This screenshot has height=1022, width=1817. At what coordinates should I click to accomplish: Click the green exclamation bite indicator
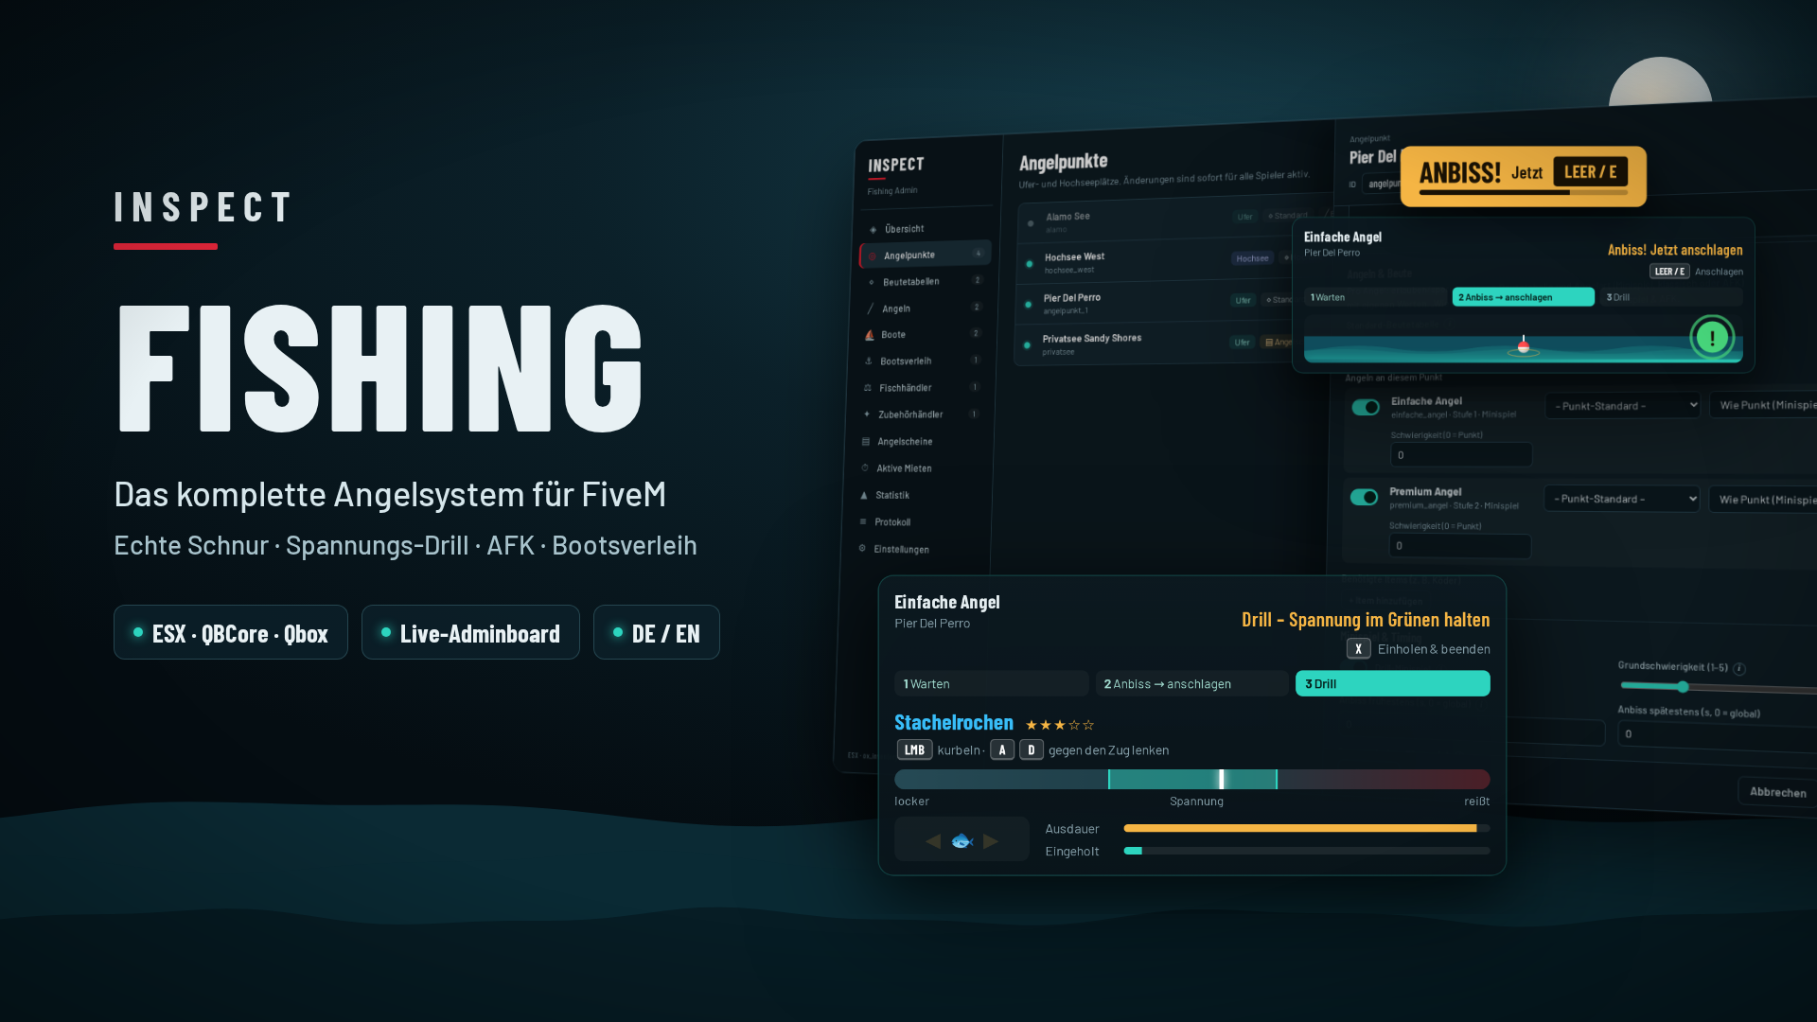click(x=1712, y=337)
